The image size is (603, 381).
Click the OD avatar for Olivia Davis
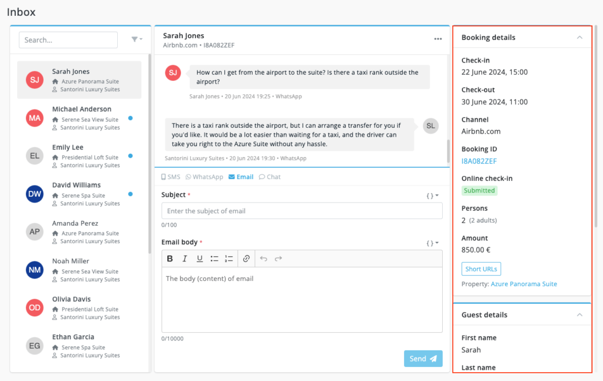coord(35,307)
